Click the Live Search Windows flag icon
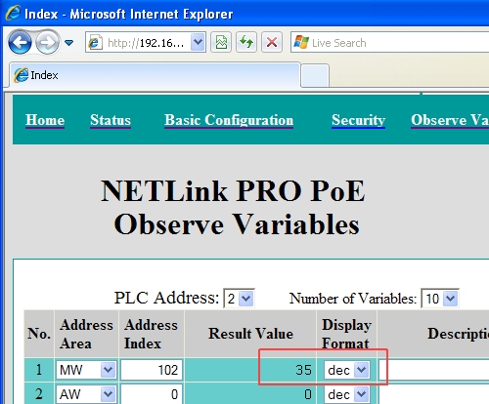The width and height of the screenshot is (489, 404). 301,42
